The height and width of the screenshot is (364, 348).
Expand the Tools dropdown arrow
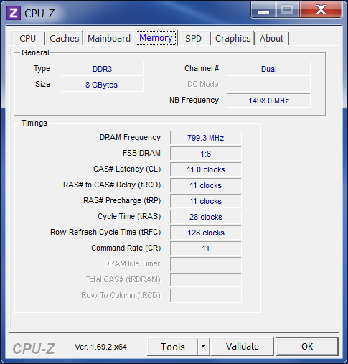click(x=204, y=347)
